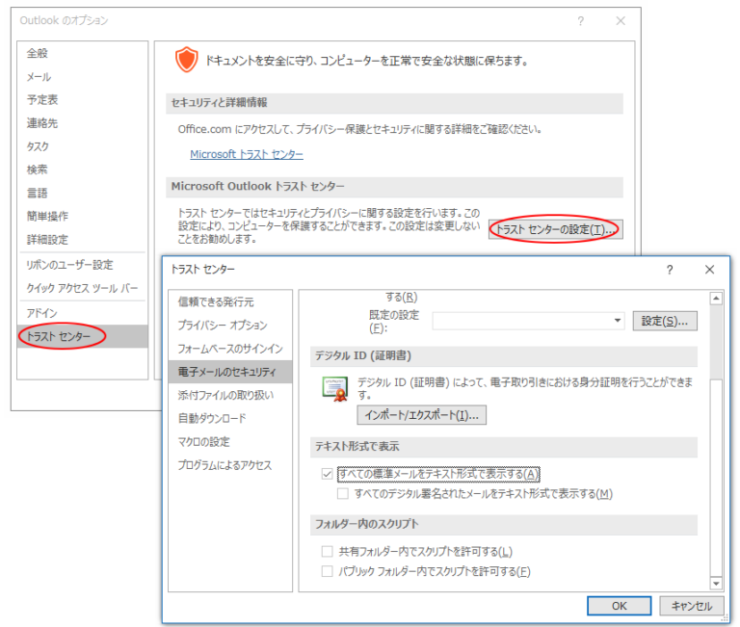Select 詳細設定 in the options sidebar
The width and height of the screenshot is (740, 627).
[x=47, y=239]
